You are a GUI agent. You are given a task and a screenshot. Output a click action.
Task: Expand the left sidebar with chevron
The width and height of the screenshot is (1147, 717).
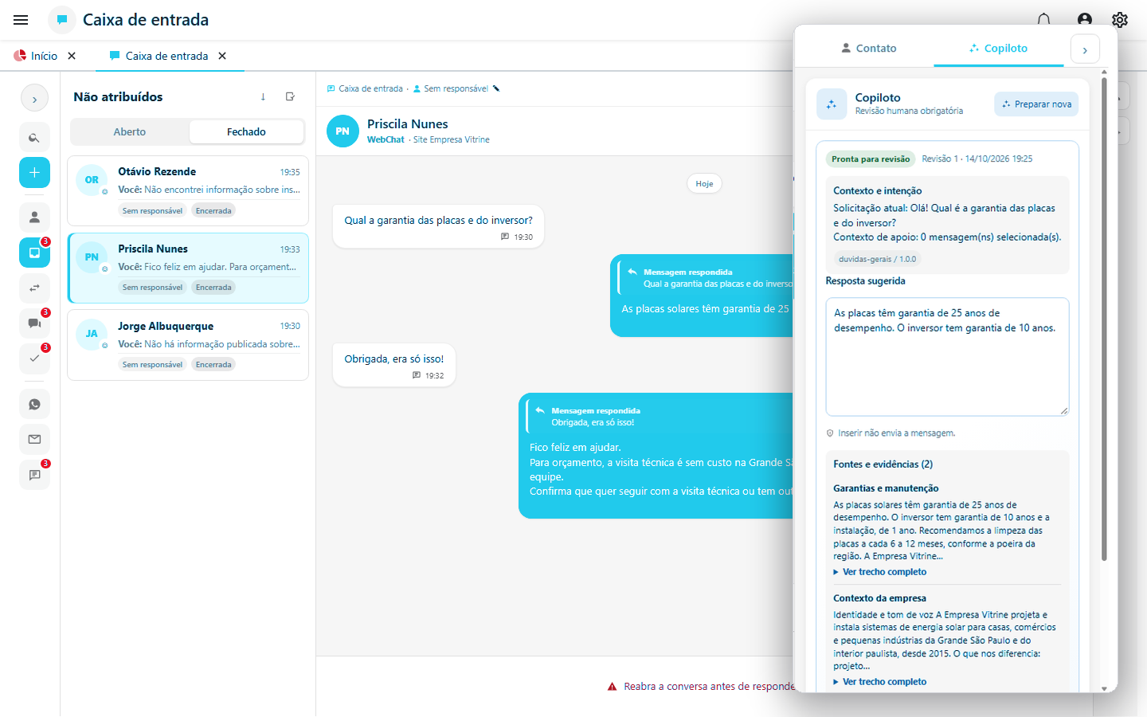coord(34,99)
